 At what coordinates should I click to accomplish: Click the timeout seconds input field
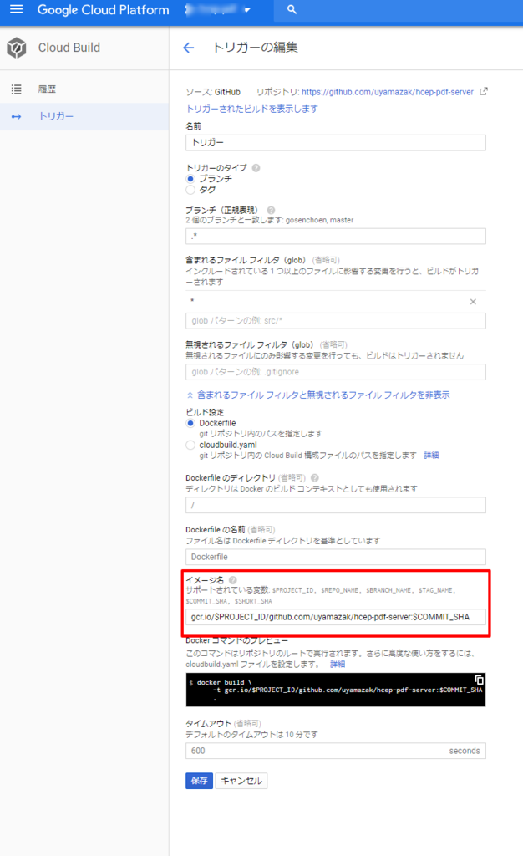[x=335, y=751]
